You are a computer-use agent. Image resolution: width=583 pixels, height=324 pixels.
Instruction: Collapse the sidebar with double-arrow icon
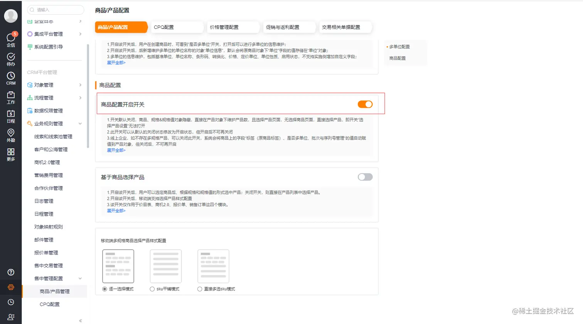point(80,321)
